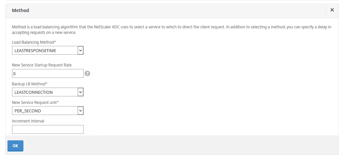Click the New Service Startup Request Rate label
339x155 pixels.
pos(42,65)
